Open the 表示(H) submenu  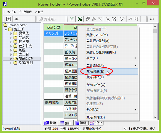[x=108, y=58]
